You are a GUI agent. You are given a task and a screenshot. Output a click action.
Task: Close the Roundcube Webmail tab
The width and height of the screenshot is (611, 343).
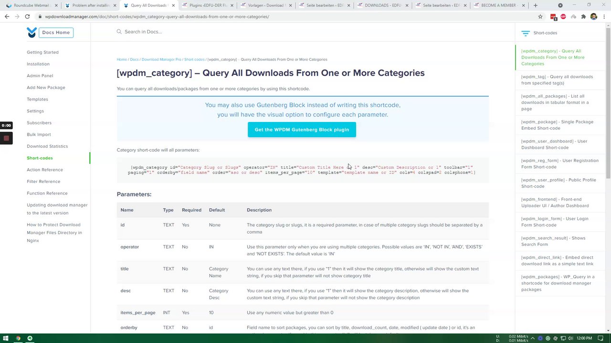click(x=56, y=5)
